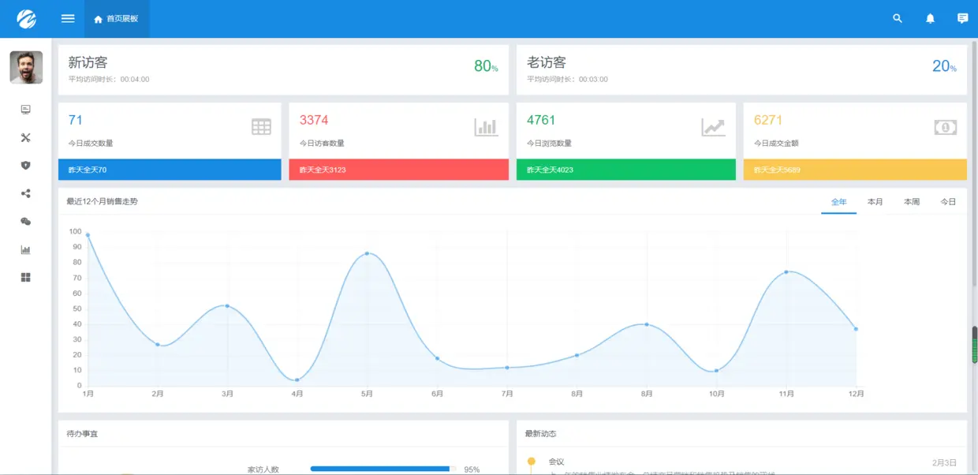The image size is (978, 475).
Task: Select the 本月 chart tab
Action: [875, 202]
